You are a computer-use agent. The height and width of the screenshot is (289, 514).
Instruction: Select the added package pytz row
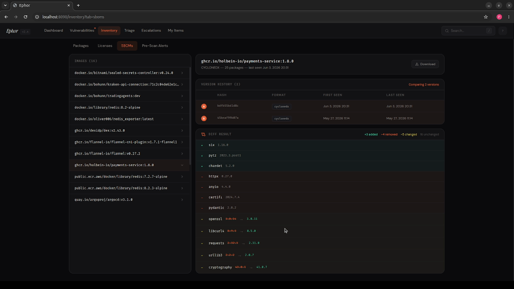pyautogui.click(x=320, y=155)
